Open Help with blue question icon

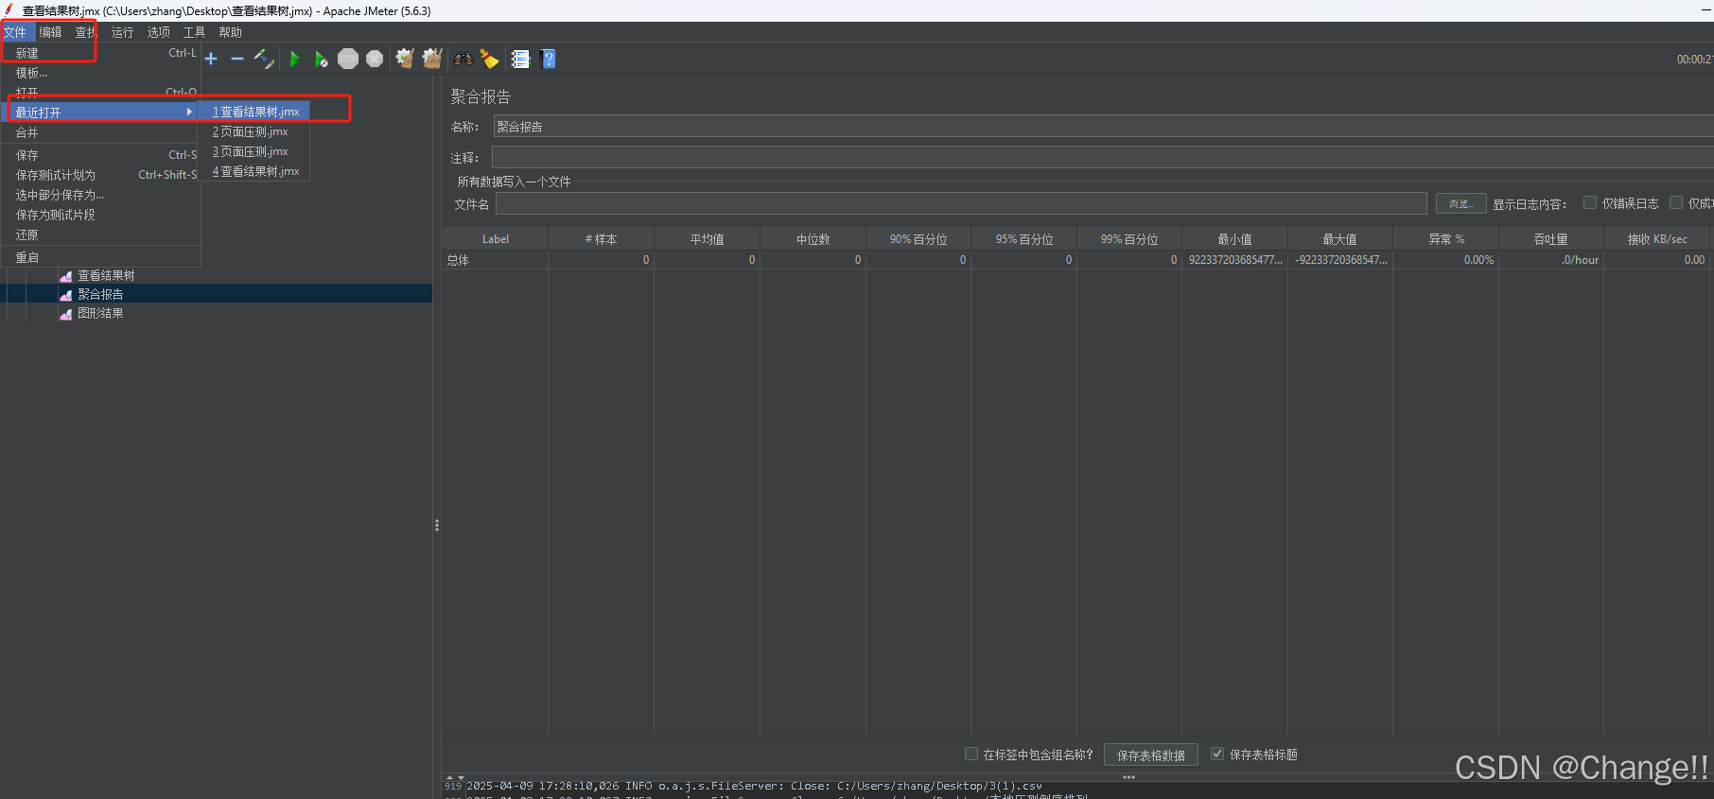coord(548,59)
